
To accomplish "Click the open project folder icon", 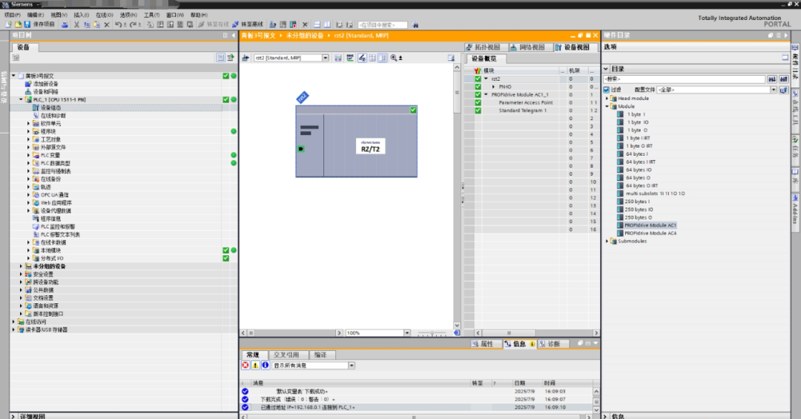I will [x=18, y=24].
